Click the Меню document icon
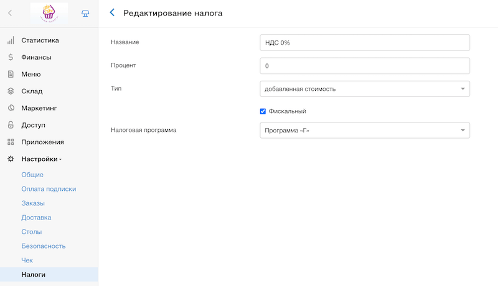 coord(11,74)
